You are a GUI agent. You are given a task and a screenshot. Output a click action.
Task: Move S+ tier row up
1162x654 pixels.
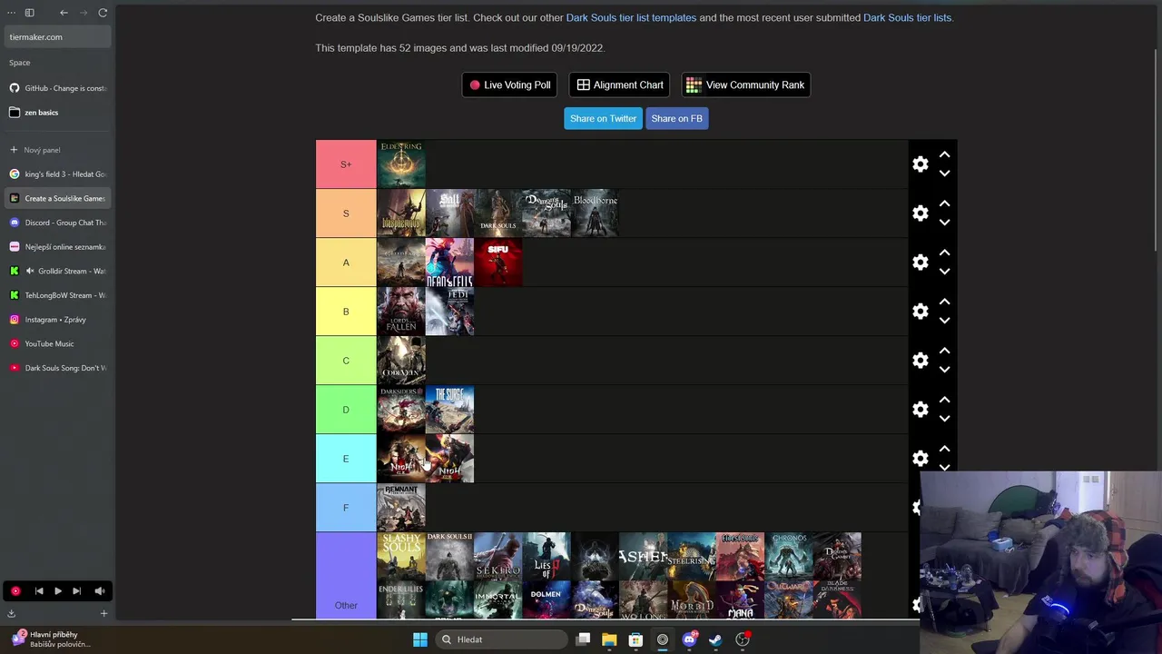click(x=944, y=154)
